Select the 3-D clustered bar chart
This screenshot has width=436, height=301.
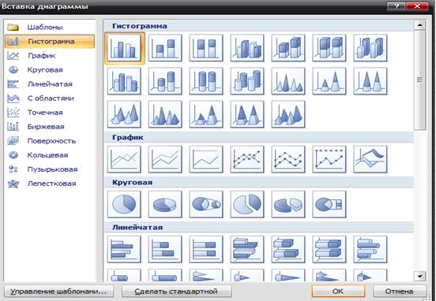[247, 249]
